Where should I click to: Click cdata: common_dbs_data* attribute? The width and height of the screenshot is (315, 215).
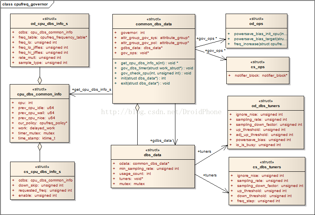click(144, 164)
